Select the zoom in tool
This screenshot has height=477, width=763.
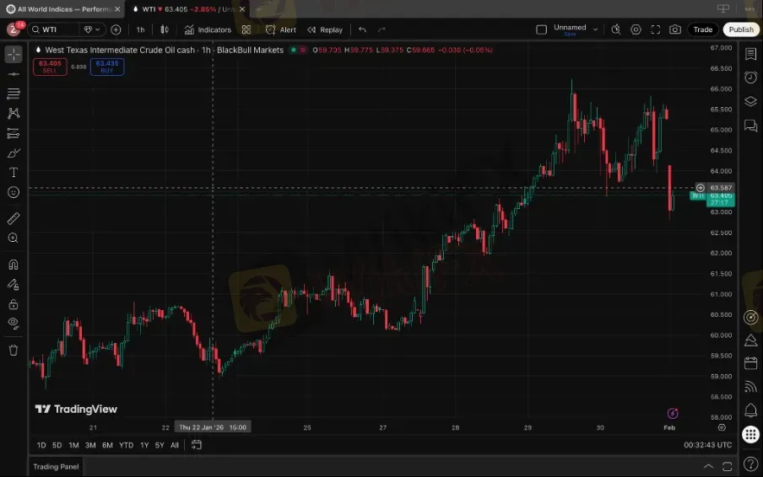pos(14,238)
